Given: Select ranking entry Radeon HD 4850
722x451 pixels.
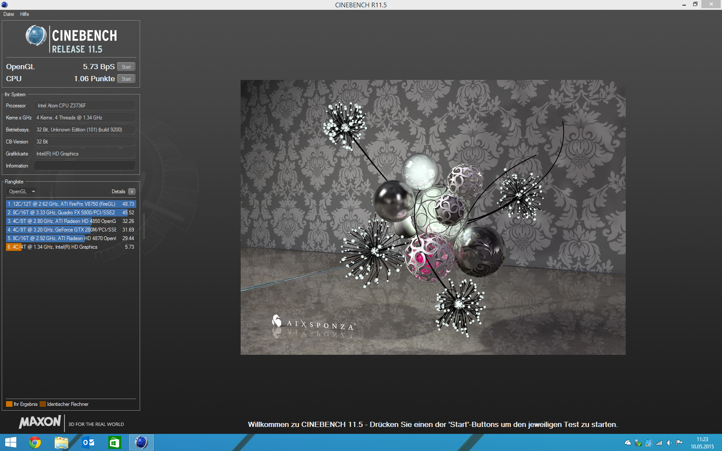Looking at the screenshot, I should pyautogui.click(x=71, y=221).
